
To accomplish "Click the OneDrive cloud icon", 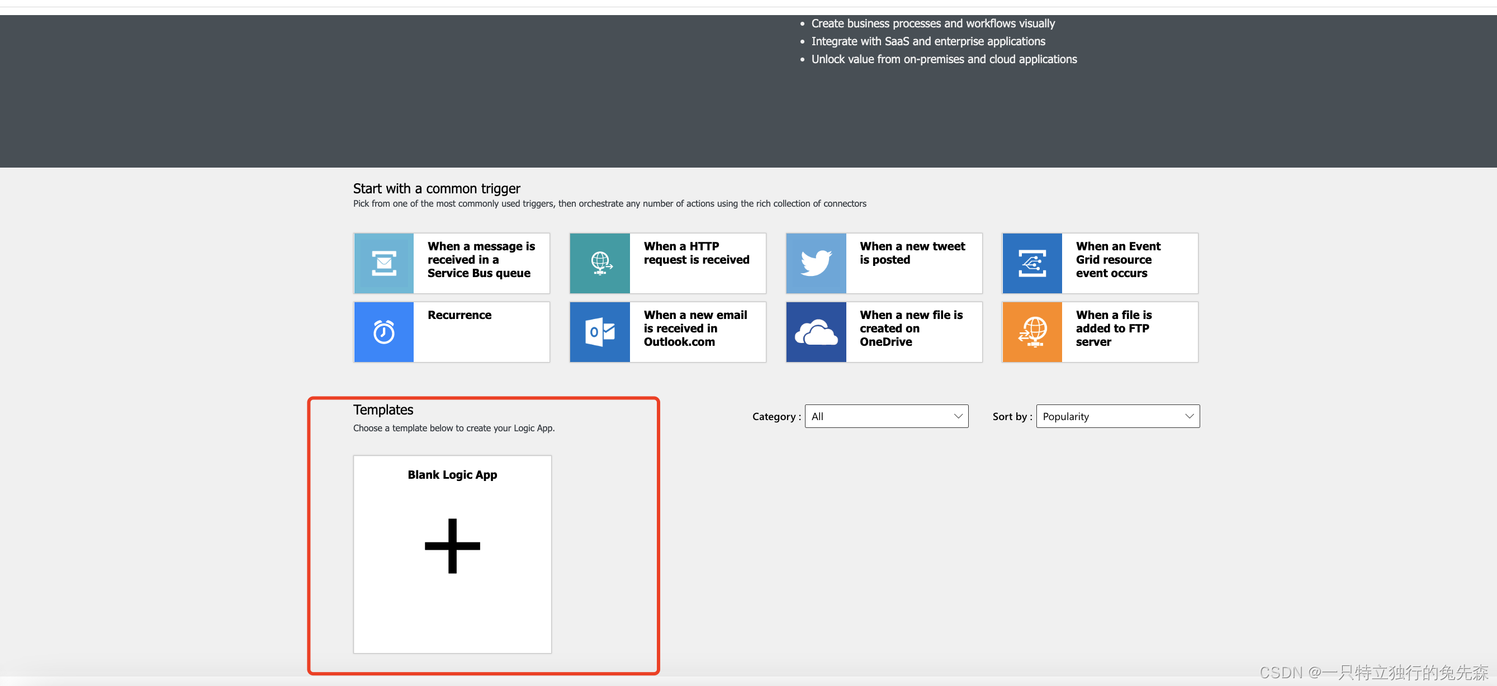I will (x=816, y=332).
